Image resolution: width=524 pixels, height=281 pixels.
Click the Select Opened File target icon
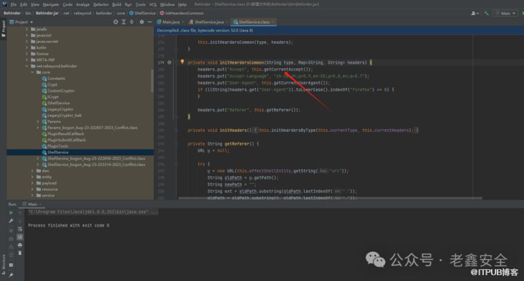[x=116, y=22]
